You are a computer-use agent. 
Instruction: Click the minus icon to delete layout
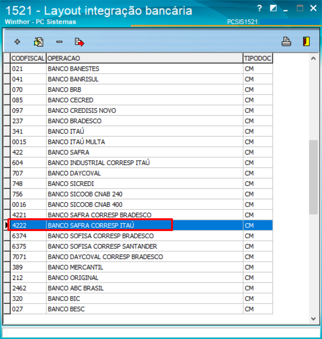(x=59, y=42)
